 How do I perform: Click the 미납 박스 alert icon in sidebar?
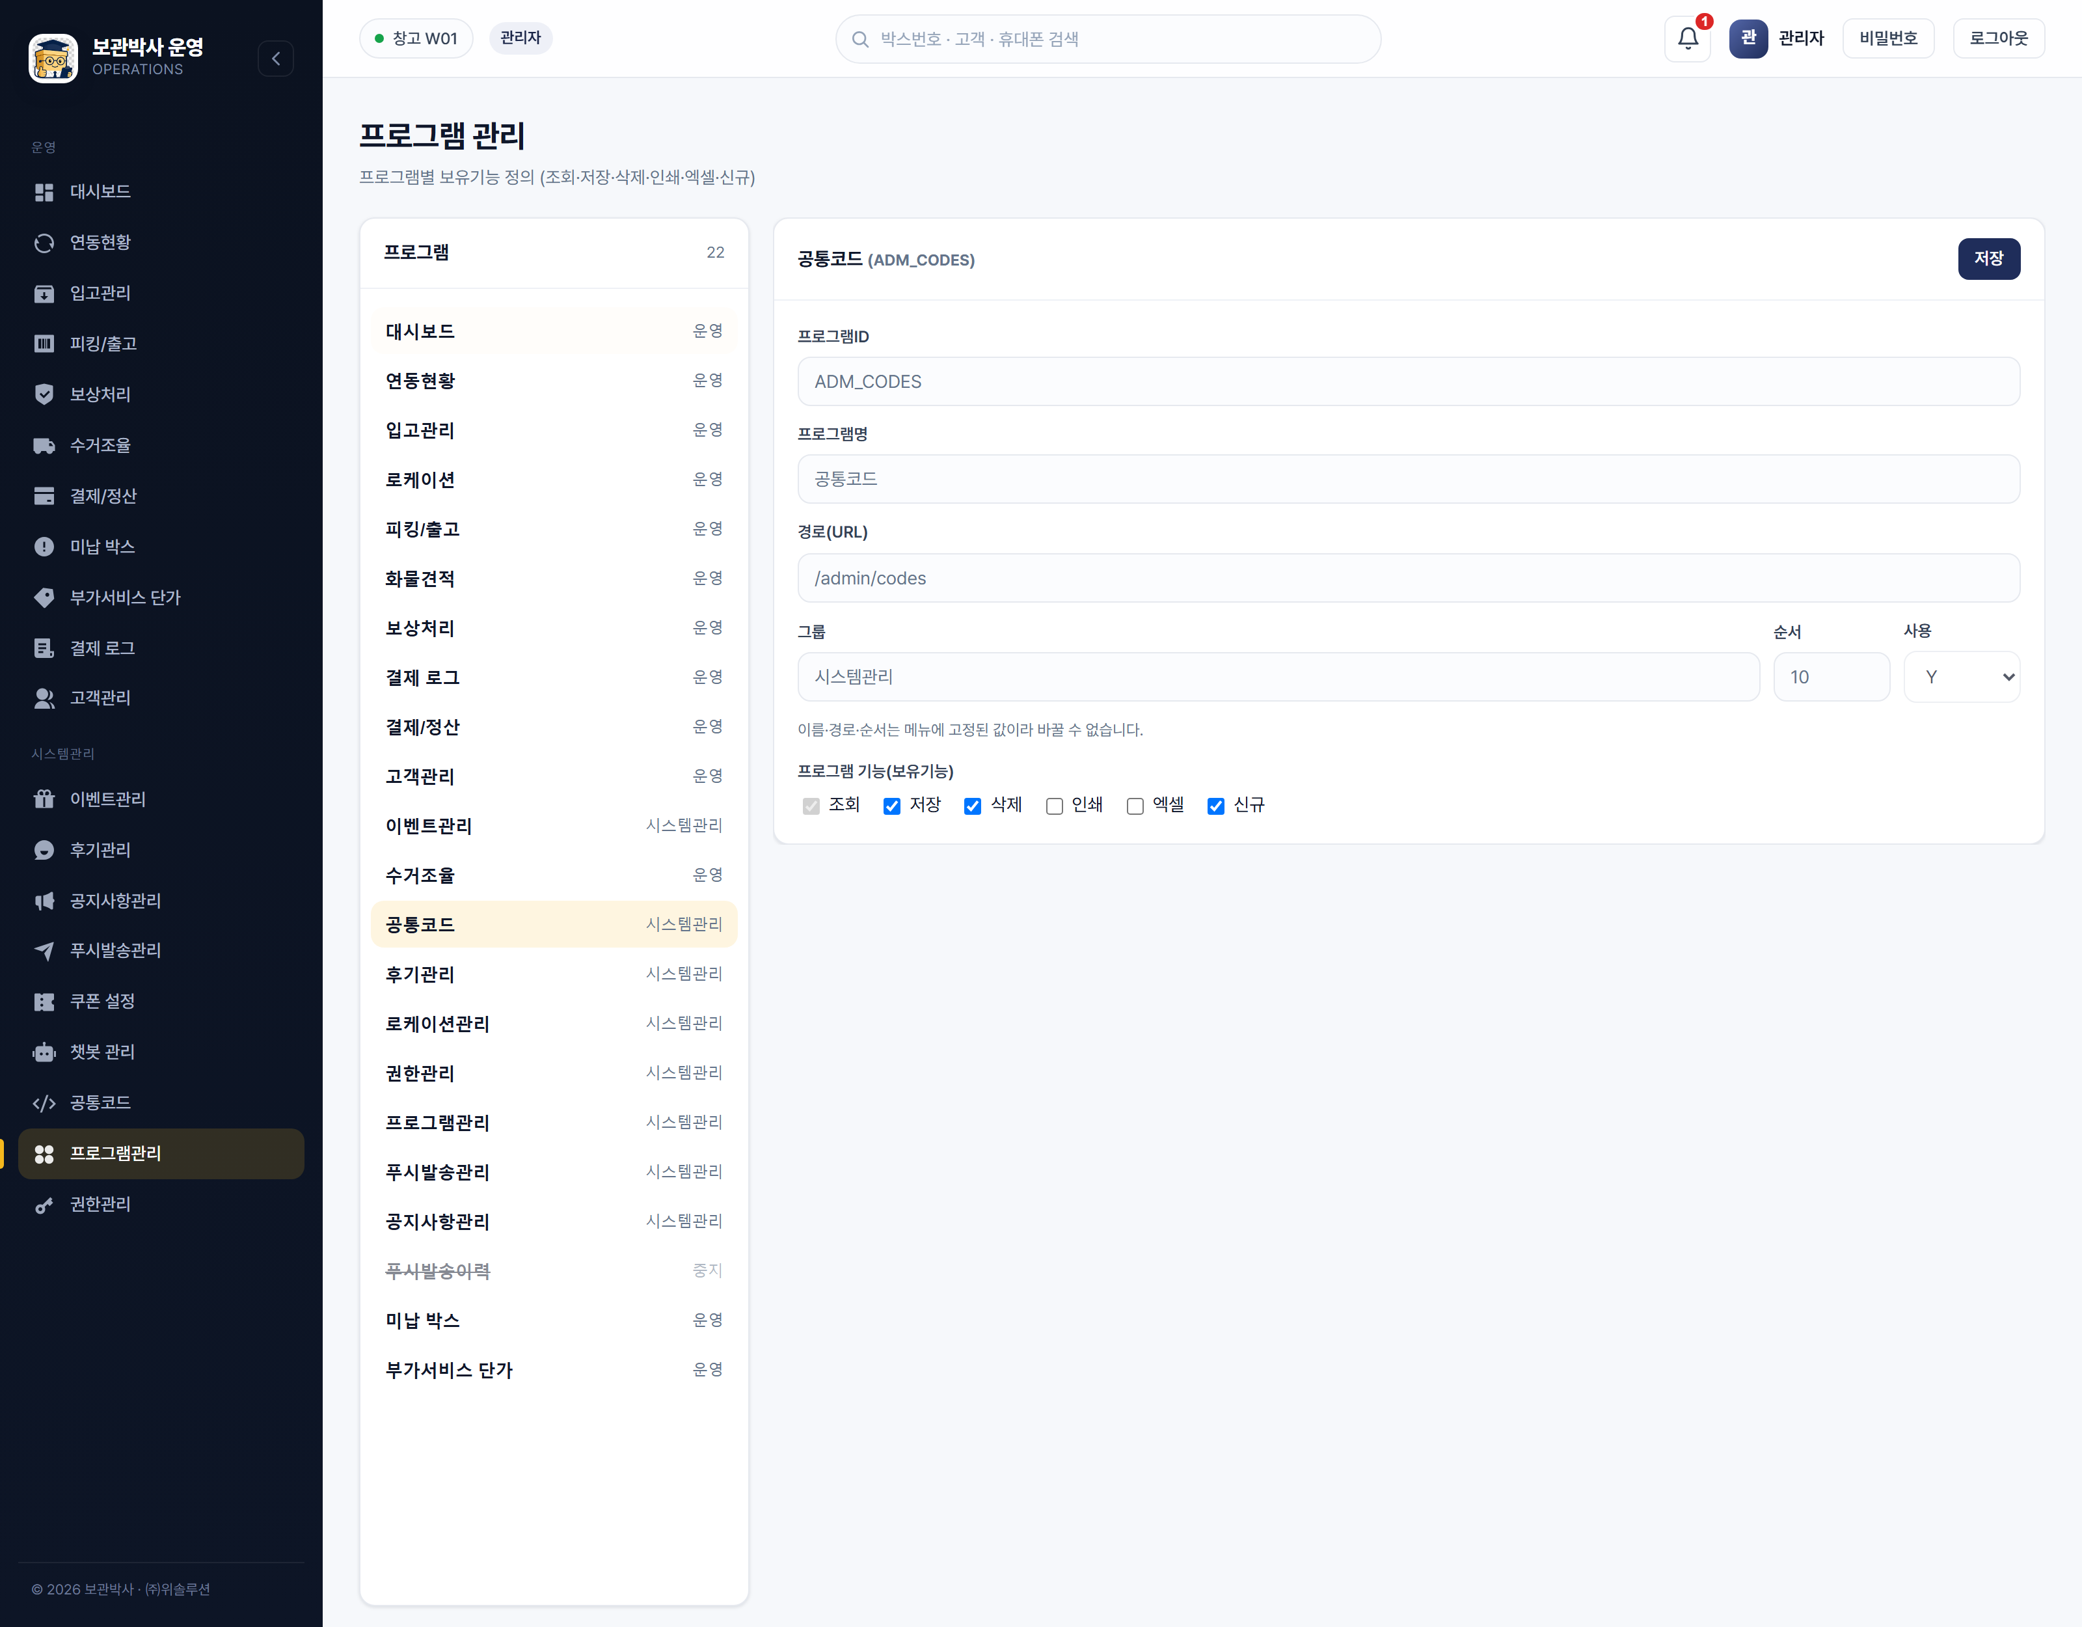[x=44, y=547]
